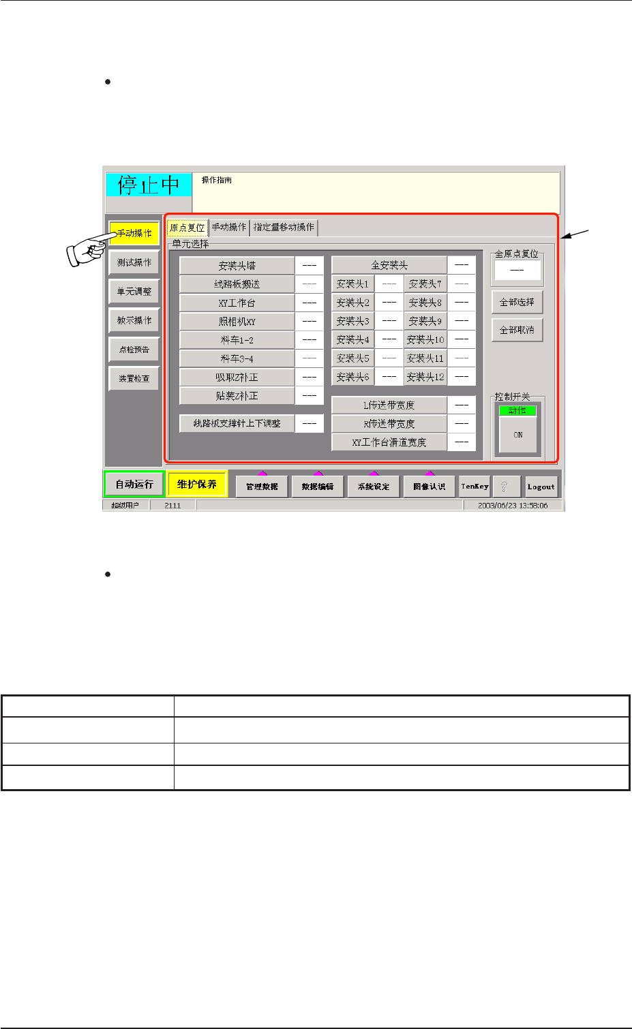
Task: Select the 吸取Z补正 unit
Action: [237, 377]
